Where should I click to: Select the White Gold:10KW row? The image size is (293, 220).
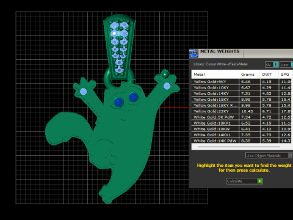pos(242,129)
